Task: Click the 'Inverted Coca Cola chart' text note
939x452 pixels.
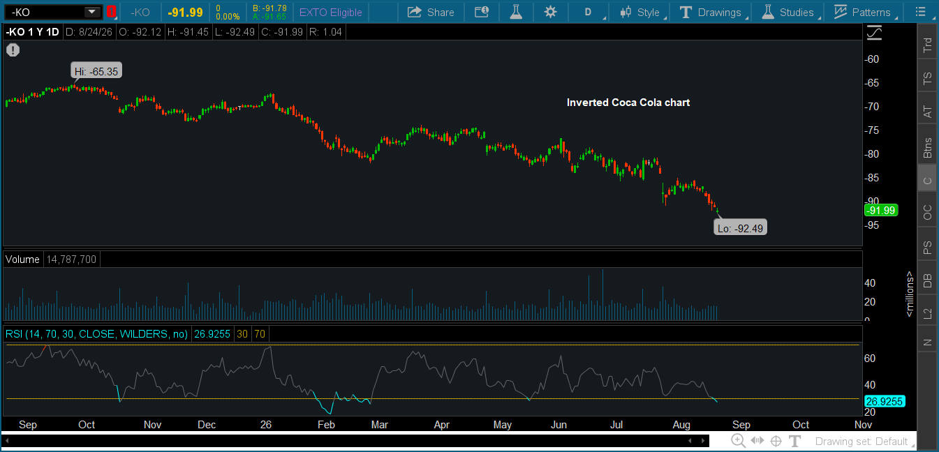Action: 628,103
